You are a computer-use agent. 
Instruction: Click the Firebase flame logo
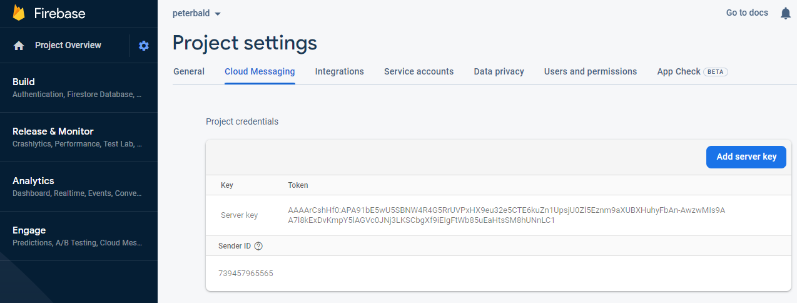tap(19, 13)
